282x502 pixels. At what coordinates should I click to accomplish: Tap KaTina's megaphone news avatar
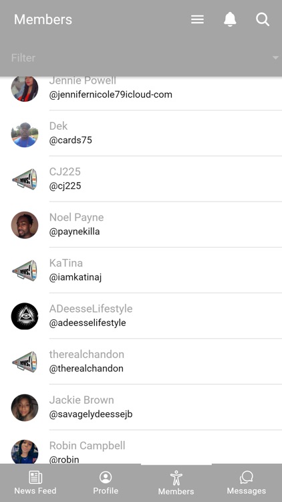coord(25,271)
